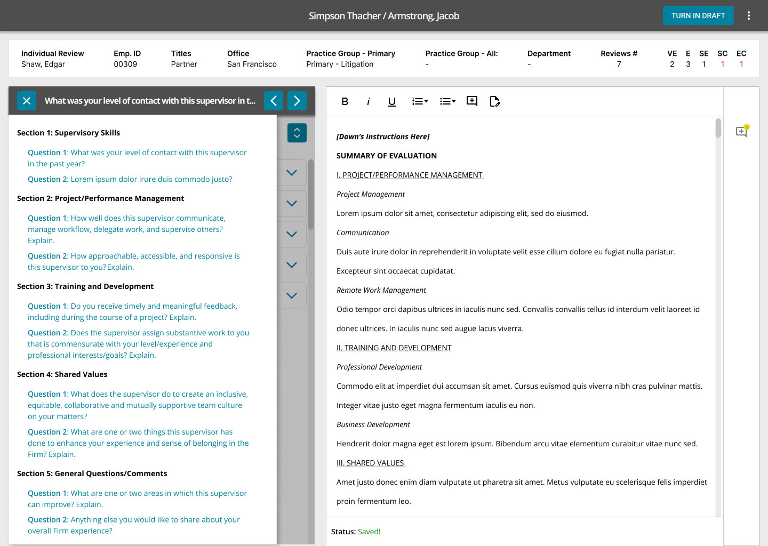Open Section 1 Question 1 about contact level
The height and width of the screenshot is (546, 768).
(x=137, y=158)
